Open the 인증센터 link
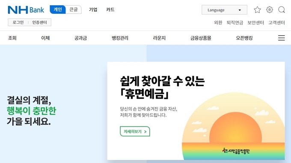Viewport: 291px width, 163px height. point(39,22)
